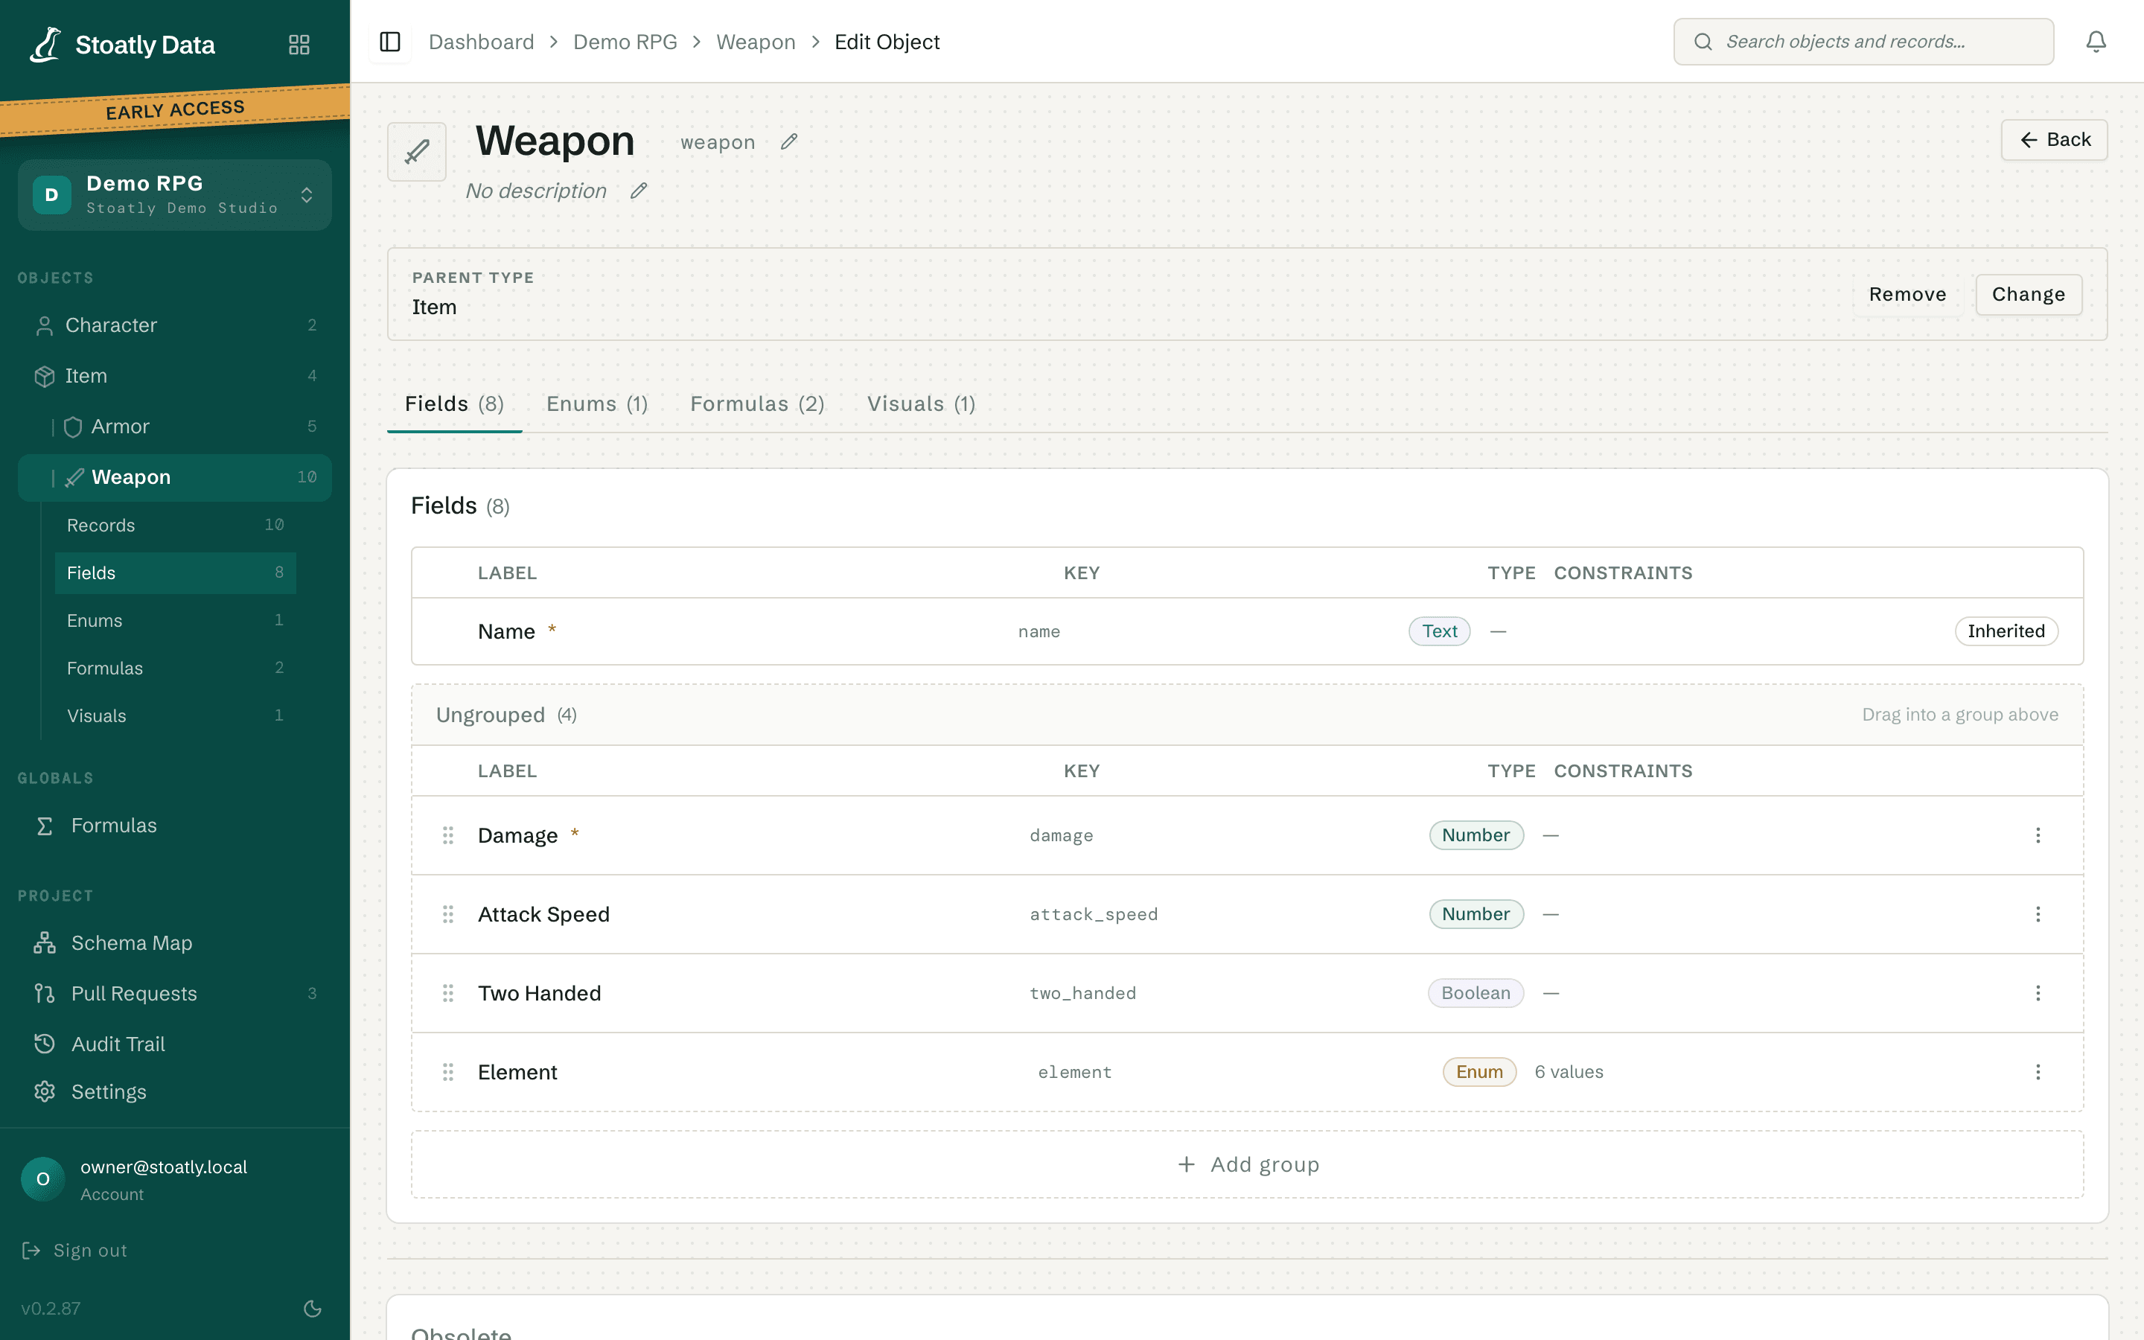Screen dimensions: 2144x1340
Task: Click the two_handed key text
Action: coord(1082,992)
